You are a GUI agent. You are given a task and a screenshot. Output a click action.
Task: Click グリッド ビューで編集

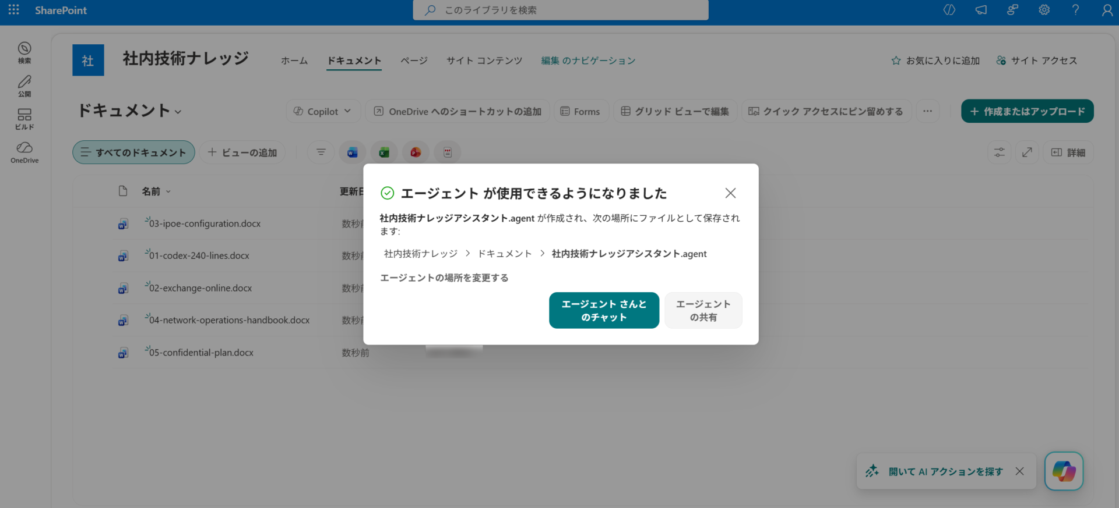click(x=675, y=111)
